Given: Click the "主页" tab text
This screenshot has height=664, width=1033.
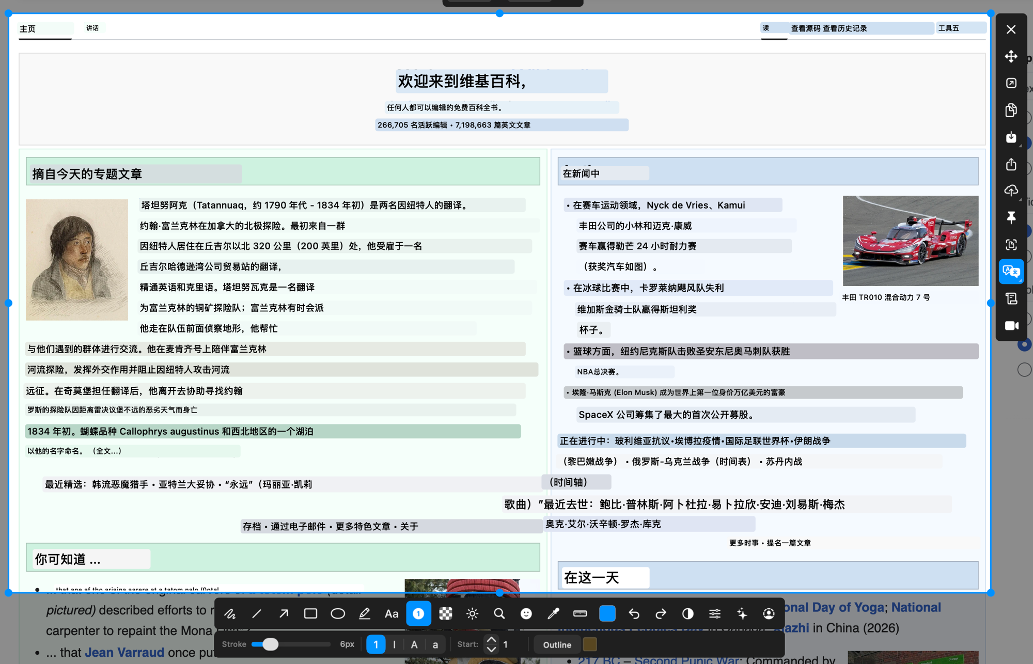Looking at the screenshot, I should click(x=28, y=29).
